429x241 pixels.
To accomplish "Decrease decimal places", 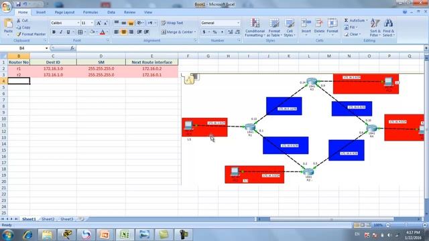I will tap(237, 32).
